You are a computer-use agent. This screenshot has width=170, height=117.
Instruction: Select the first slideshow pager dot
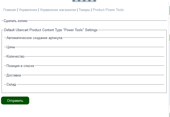click(x=74, y=1)
